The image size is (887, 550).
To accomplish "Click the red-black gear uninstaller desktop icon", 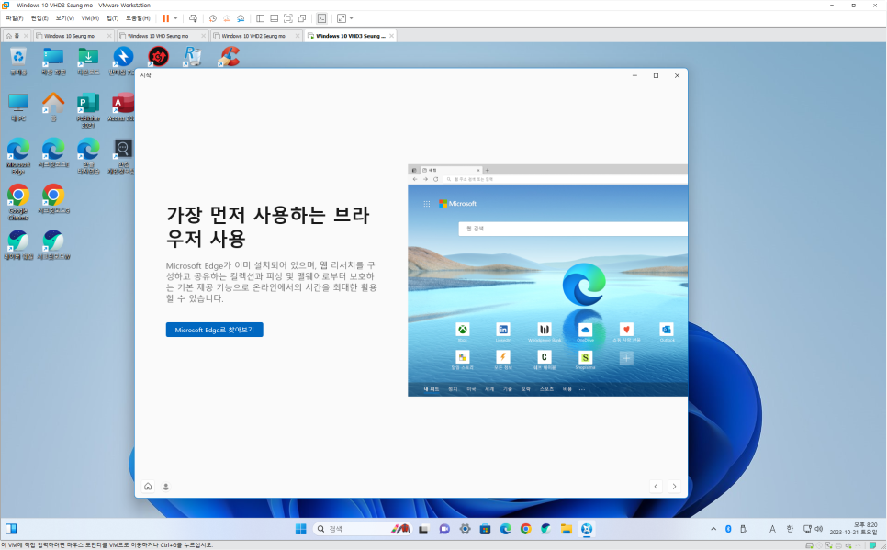I will pyautogui.click(x=158, y=57).
